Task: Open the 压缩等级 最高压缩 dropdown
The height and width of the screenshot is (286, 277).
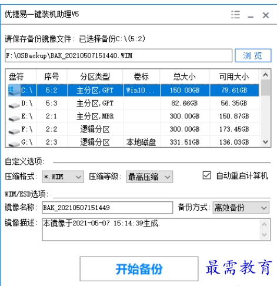Action: (x=149, y=177)
